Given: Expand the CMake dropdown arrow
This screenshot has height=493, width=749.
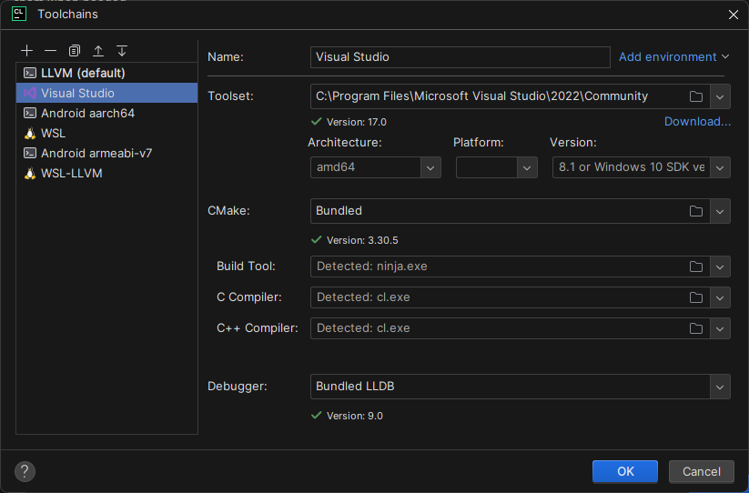Looking at the screenshot, I should pos(720,211).
